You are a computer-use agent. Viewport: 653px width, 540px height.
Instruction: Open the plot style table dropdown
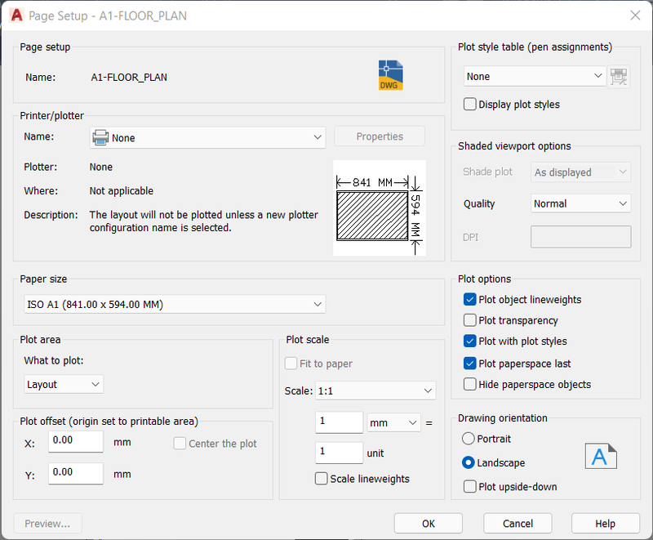click(535, 76)
